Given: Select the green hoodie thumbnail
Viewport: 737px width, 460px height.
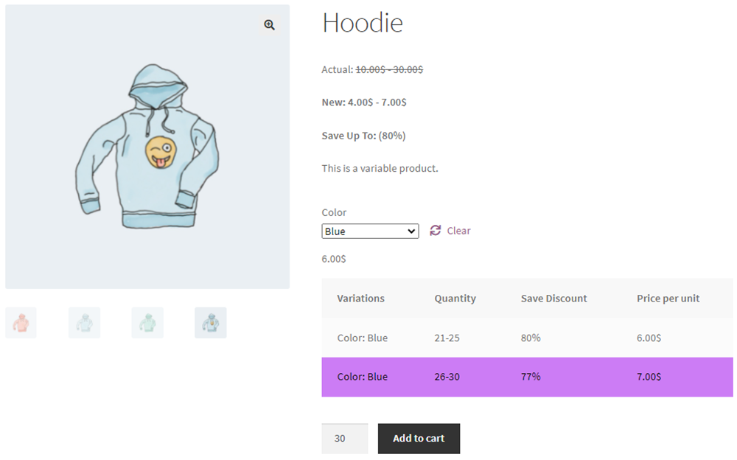Looking at the screenshot, I should [147, 323].
